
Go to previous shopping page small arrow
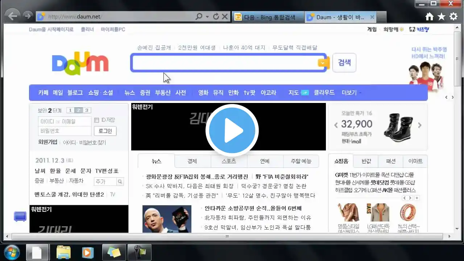pos(405,198)
